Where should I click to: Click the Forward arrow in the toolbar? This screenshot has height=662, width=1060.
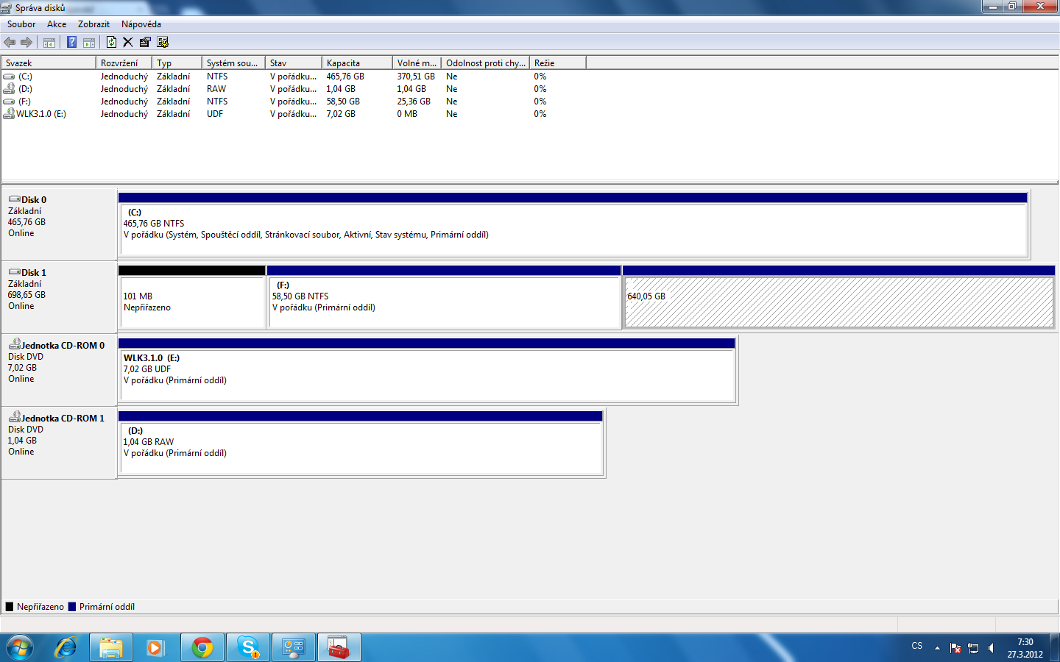[x=26, y=43]
